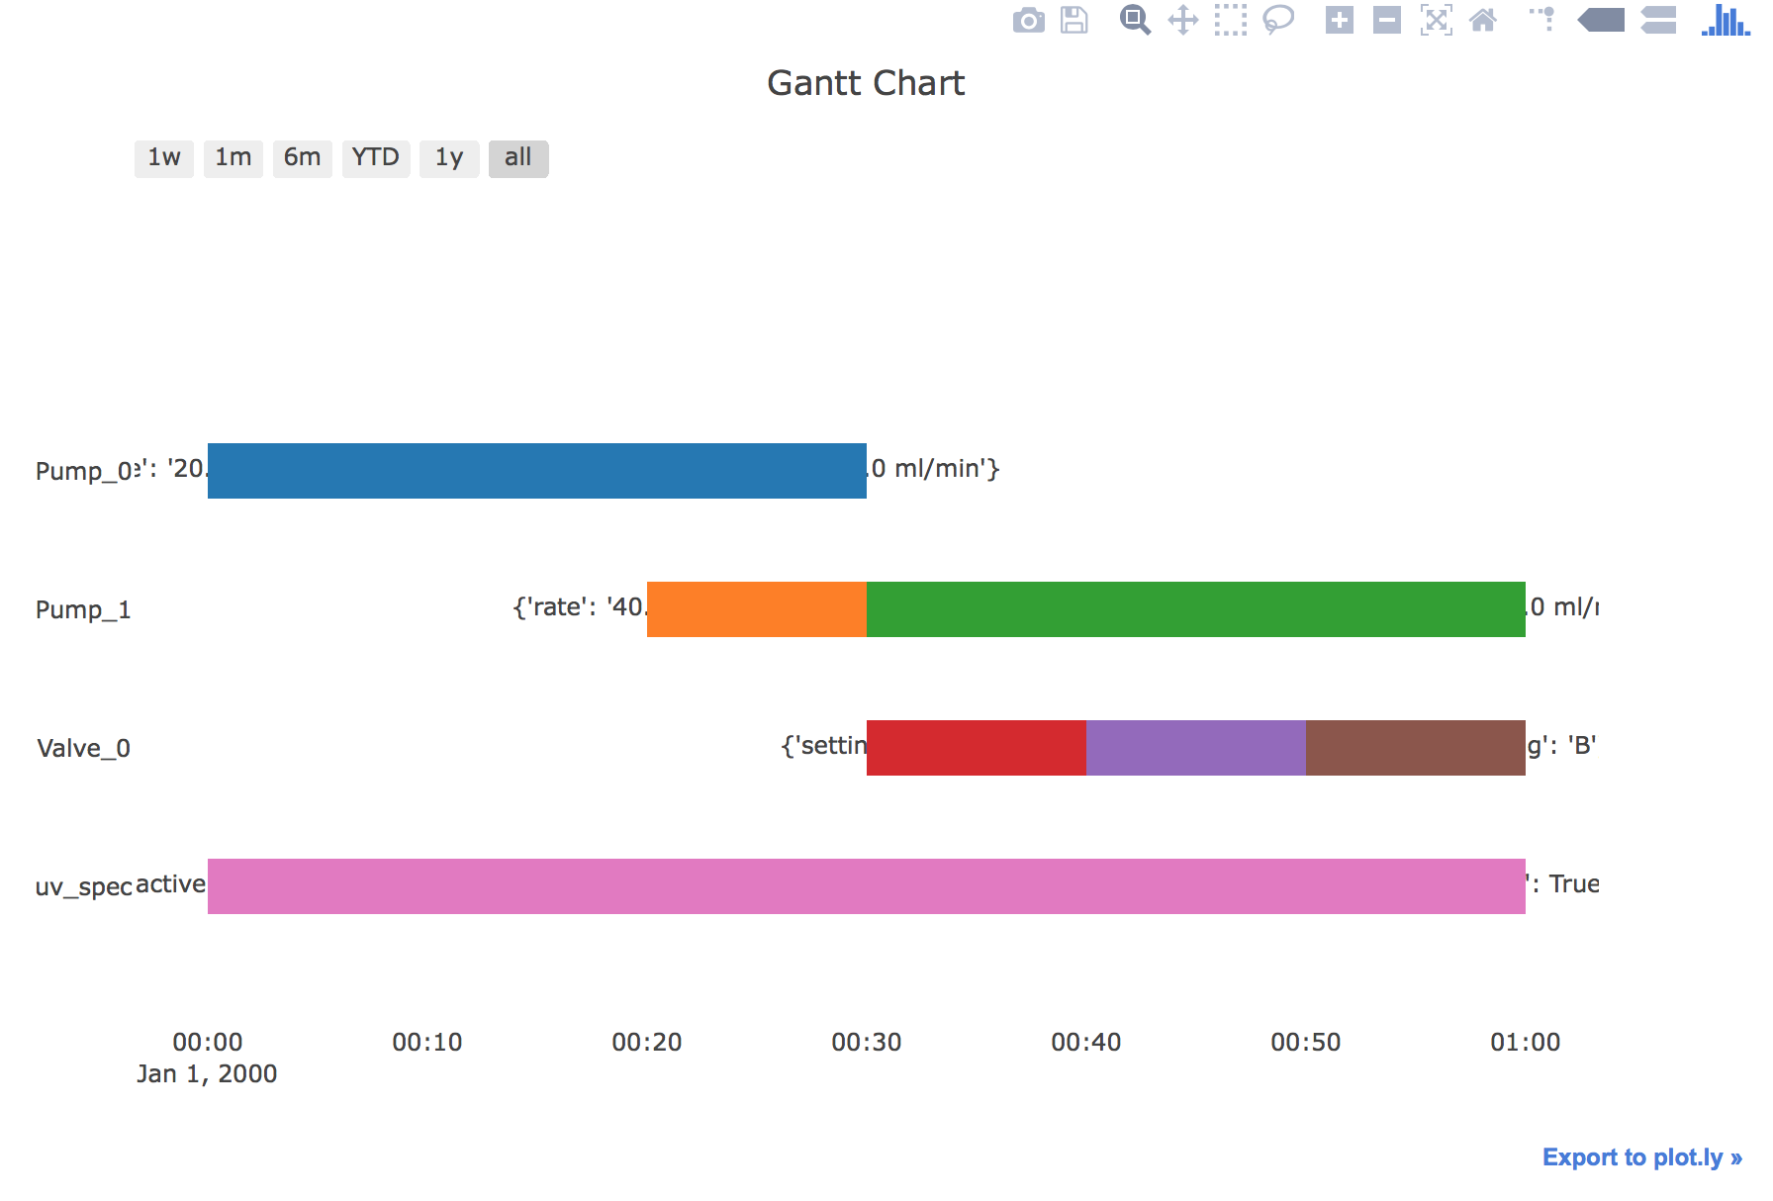Viewport: 1773px width, 1201px height.
Task: Select the pan tool
Action: 1185,19
